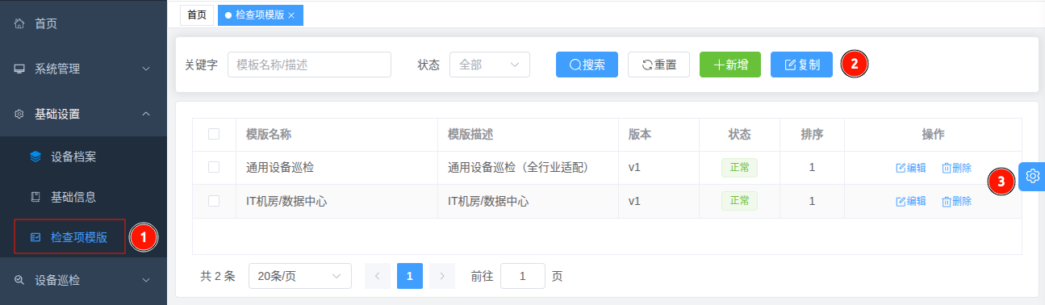Click the 正常 status tag in IT机房/数据中心 row

click(739, 201)
